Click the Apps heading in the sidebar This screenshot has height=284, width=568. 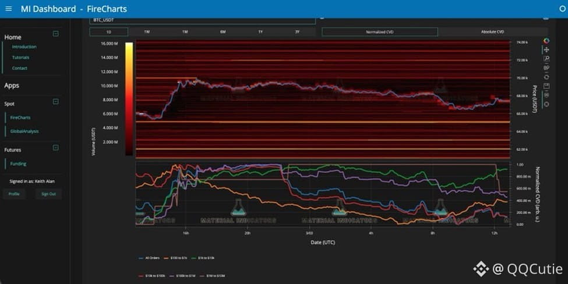tap(12, 86)
